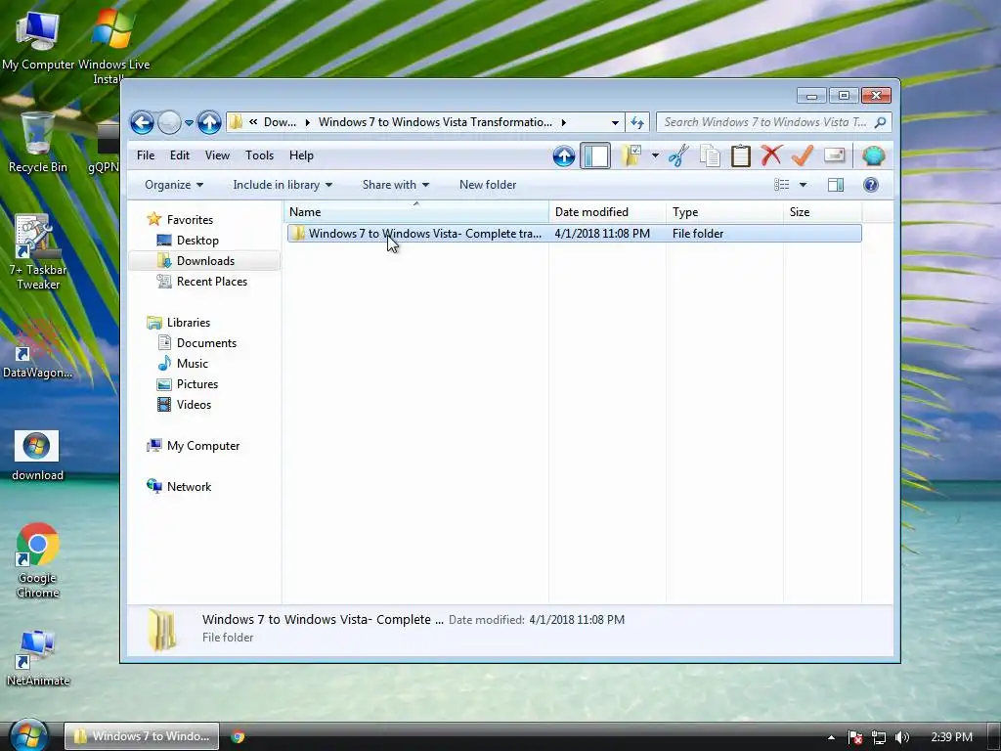The image size is (1001, 751).
Task: Select the Pictures library
Action: click(x=188, y=383)
